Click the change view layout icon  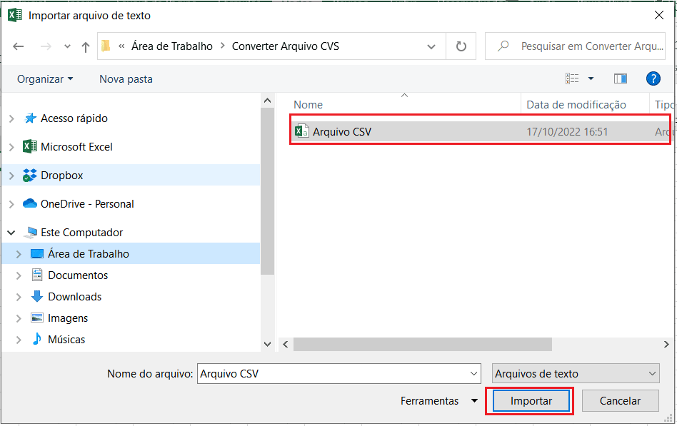click(x=572, y=78)
